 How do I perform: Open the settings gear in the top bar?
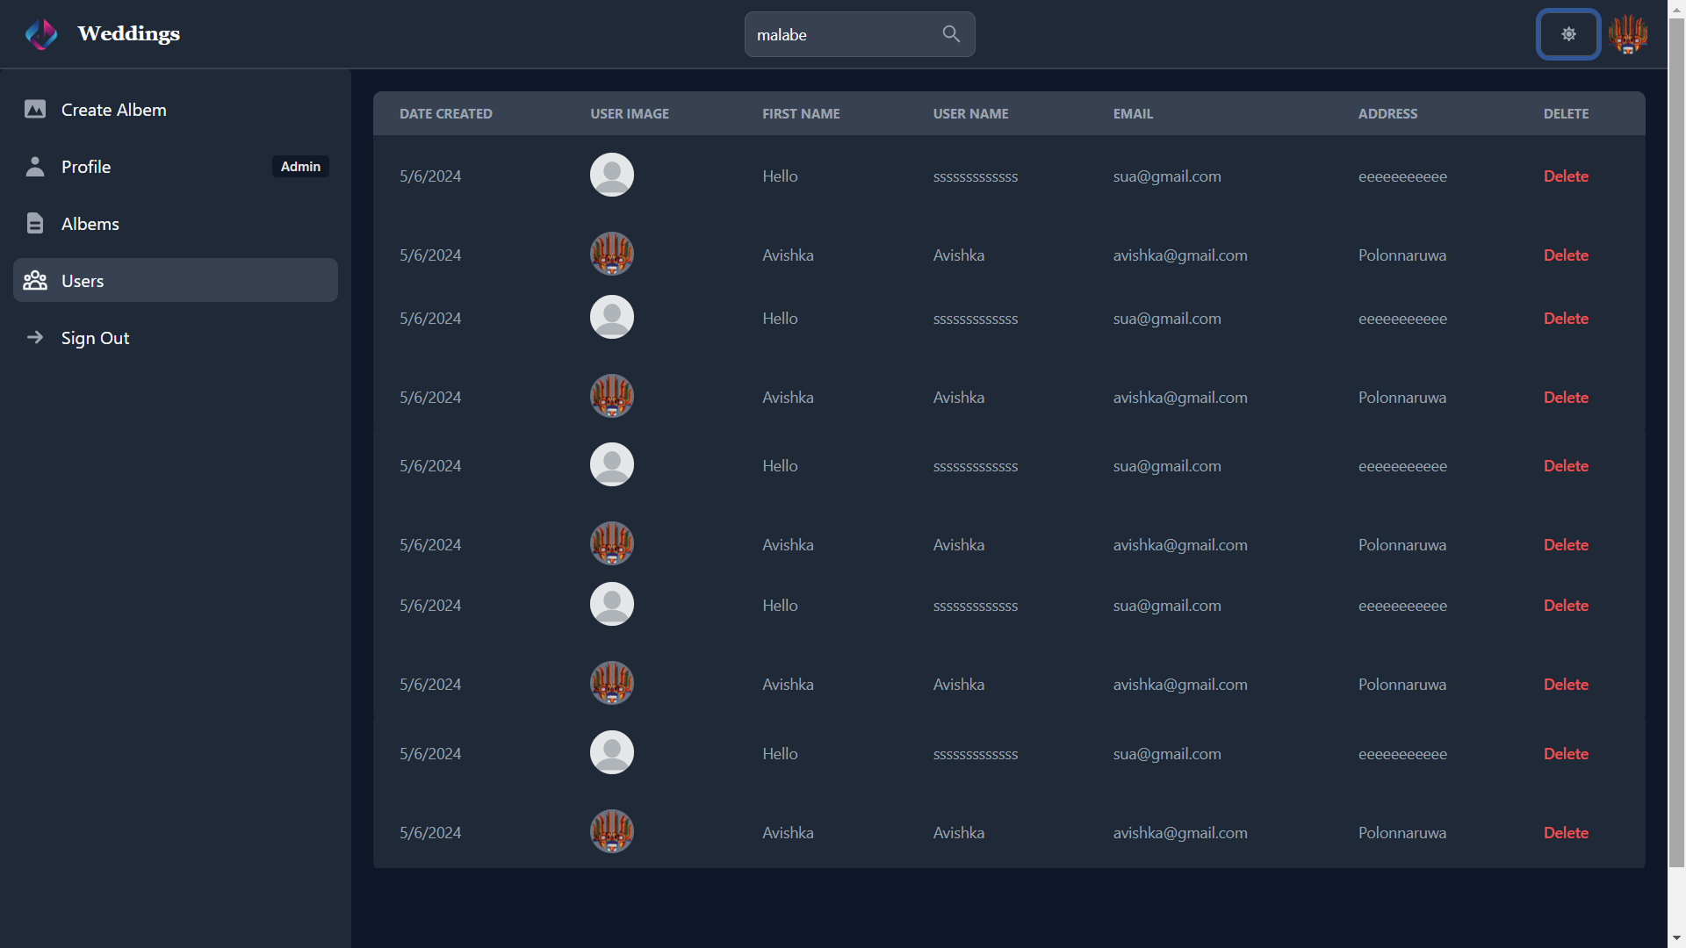click(x=1568, y=33)
